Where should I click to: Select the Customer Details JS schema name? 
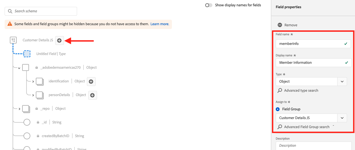tap(38, 40)
